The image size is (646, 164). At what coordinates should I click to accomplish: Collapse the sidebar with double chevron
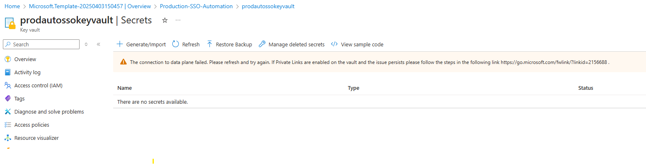click(98, 44)
